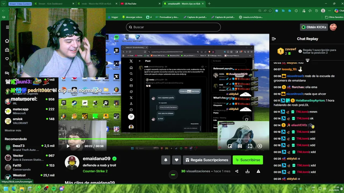Open the Browse icon in sidebar
Image resolution: width=344 pixels, height=193 pixels.
click(x=7, y=50)
